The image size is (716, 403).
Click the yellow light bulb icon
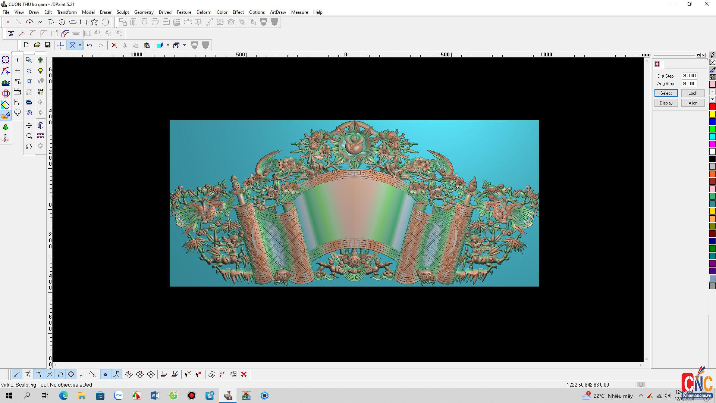(40, 71)
